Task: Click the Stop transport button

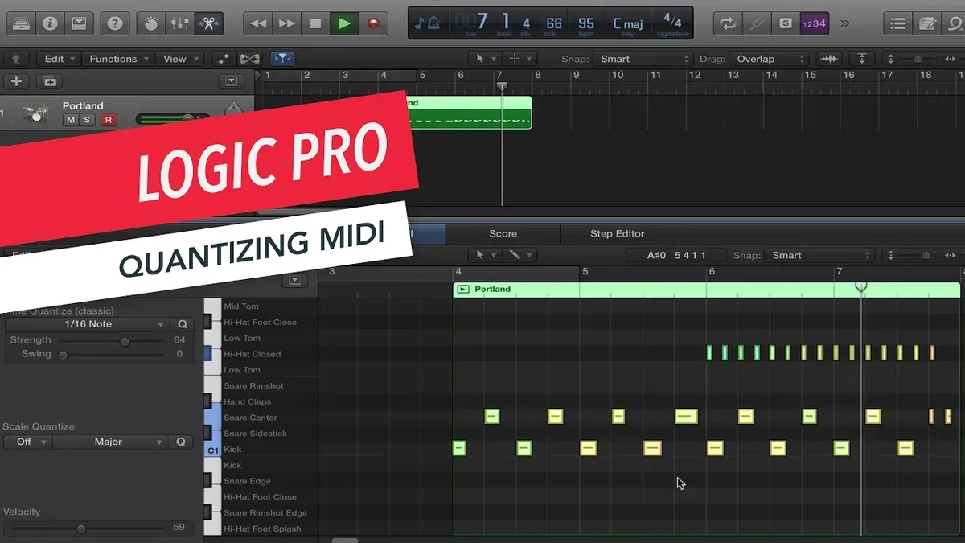Action: click(x=315, y=23)
